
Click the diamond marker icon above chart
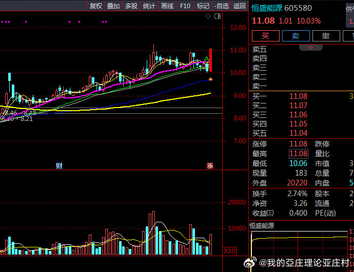click(x=208, y=16)
